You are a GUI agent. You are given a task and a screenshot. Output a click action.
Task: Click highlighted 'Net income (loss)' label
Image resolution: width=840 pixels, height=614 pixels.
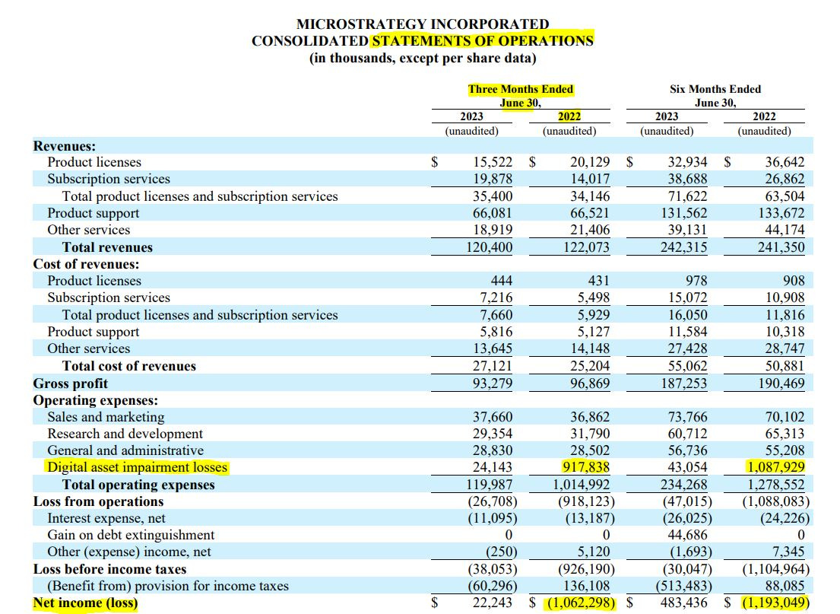85,603
